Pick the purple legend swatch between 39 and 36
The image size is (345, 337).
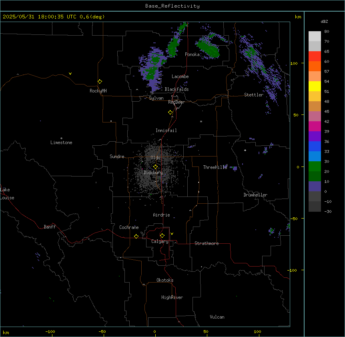pos(315,136)
